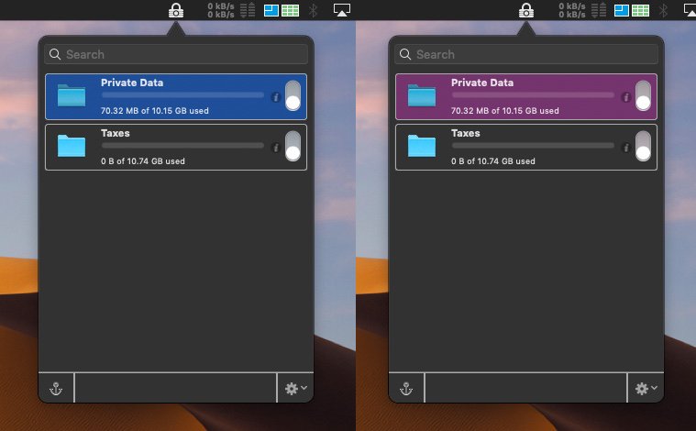This screenshot has width=696, height=431.
Task: Toggle the Taxes switch in the purple-accent panel
Action: 643,146
